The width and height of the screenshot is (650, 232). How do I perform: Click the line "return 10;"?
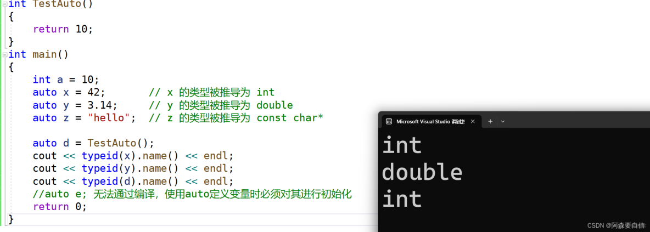click(x=64, y=29)
